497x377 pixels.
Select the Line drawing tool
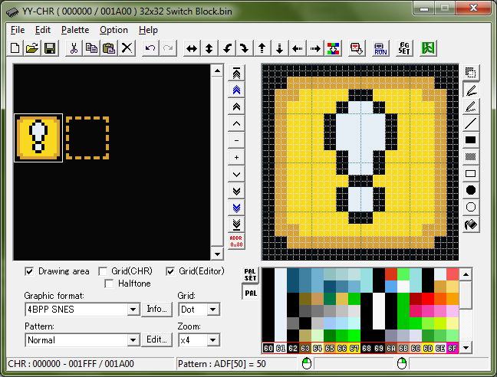pos(471,123)
